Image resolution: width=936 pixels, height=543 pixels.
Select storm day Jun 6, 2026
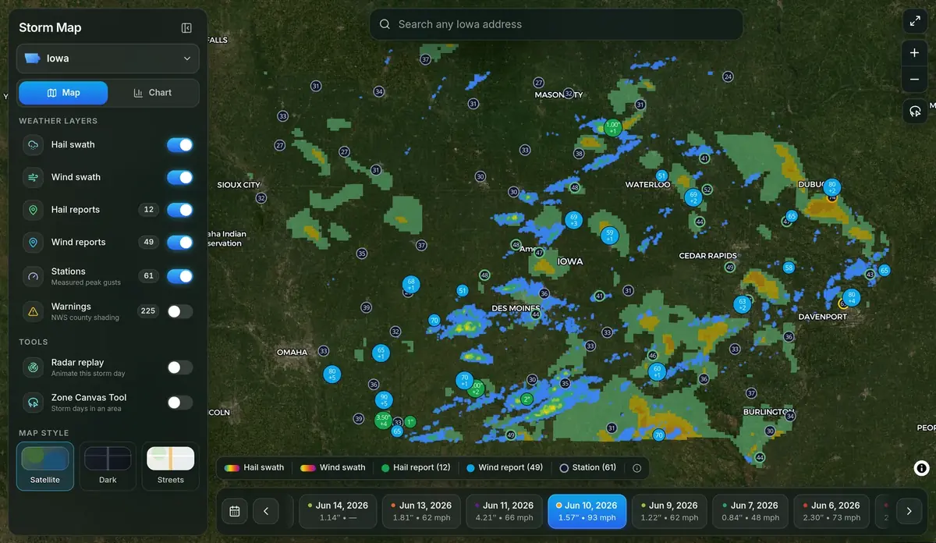[831, 511]
